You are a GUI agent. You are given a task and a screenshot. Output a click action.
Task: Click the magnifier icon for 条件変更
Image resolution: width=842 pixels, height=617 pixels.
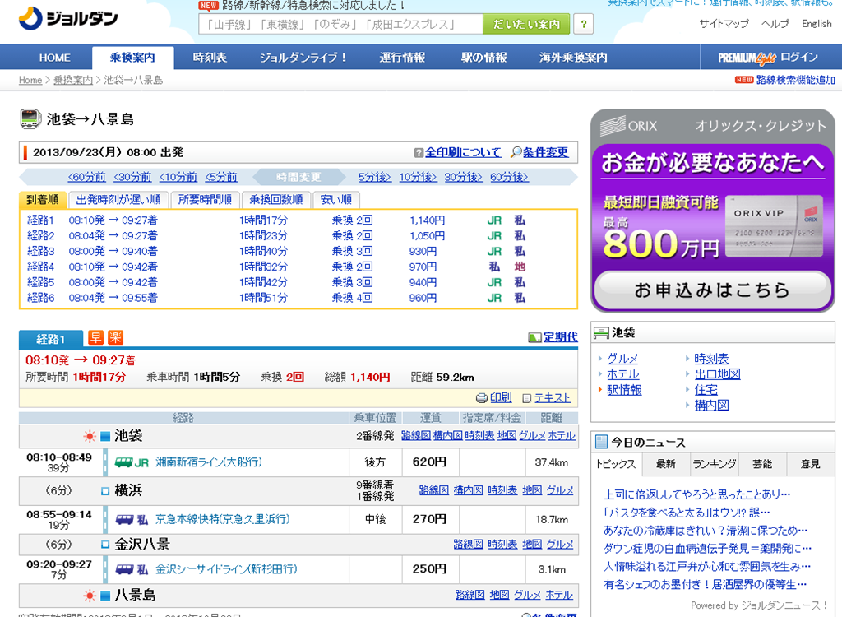pyautogui.click(x=516, y=153)
